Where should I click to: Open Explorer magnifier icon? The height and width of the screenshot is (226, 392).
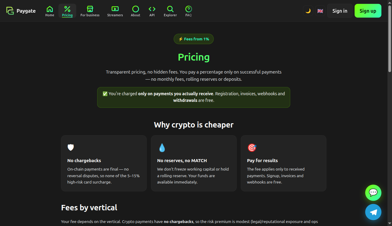tap(170, 9)
